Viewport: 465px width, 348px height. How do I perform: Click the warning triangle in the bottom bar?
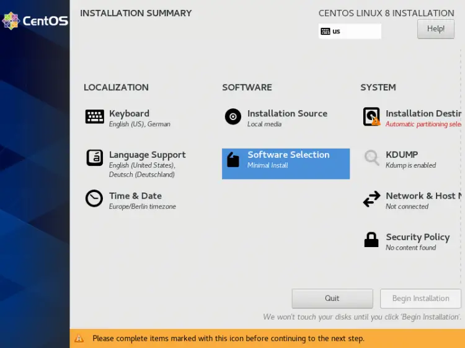79,338
